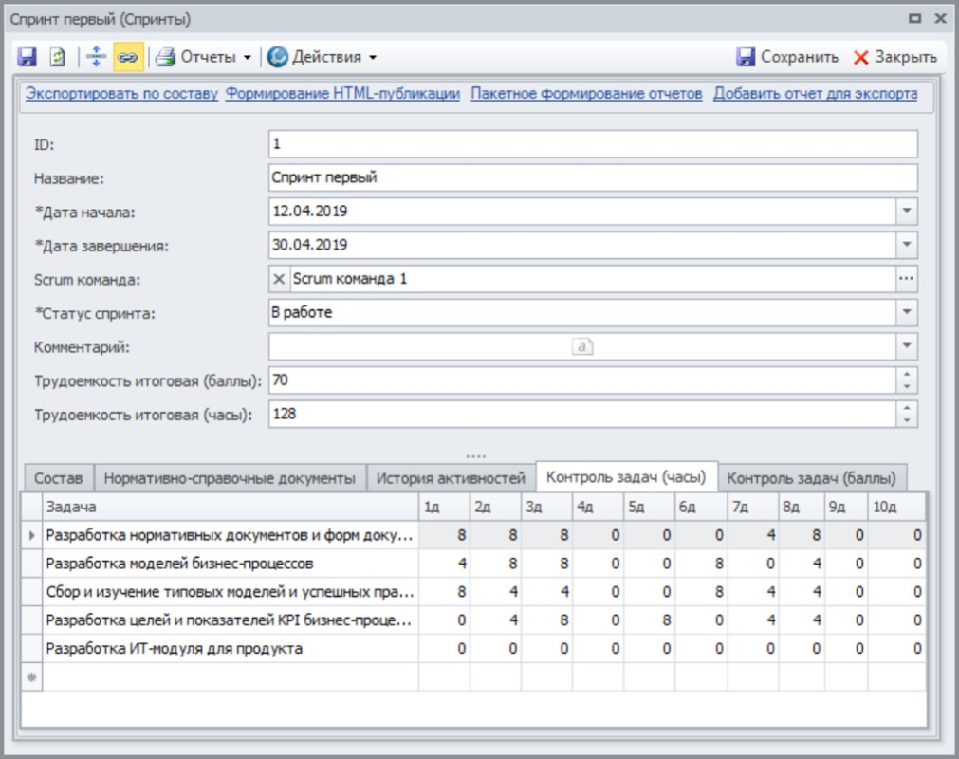This screenshot has height=759, width=959.
Task: Click the 1д column header
Action: (445, 507)
